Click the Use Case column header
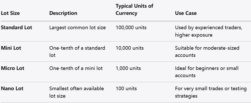 [x=186, y=13]
